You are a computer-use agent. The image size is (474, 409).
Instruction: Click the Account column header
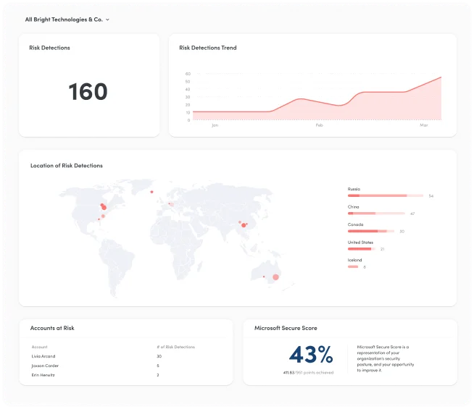(x=39, y=347)
